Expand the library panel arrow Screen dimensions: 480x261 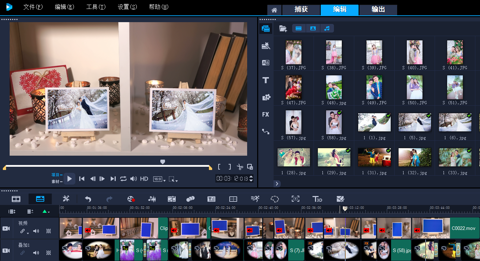277,184
